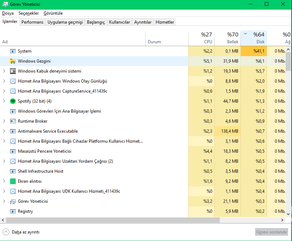292x241 pixels.
Task: Expand the CaptureService_411439c row
Action: (x=4, y=91)
